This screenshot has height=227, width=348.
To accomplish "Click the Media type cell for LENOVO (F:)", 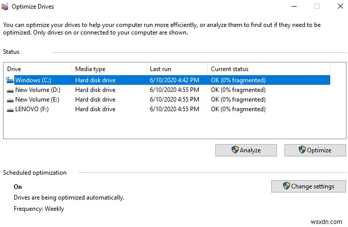I will [96, 109].
